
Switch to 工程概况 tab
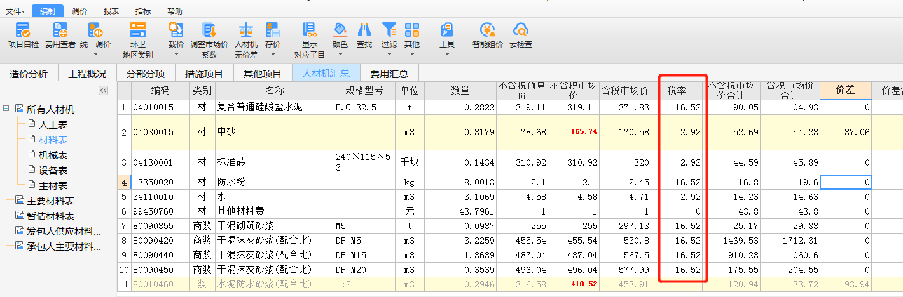tap(87, 74)
